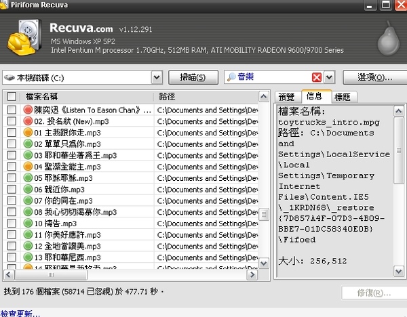Select the row 10 禱告.mp3
Image resolution: width=407 pixels, height=317 pixels.
131,224
